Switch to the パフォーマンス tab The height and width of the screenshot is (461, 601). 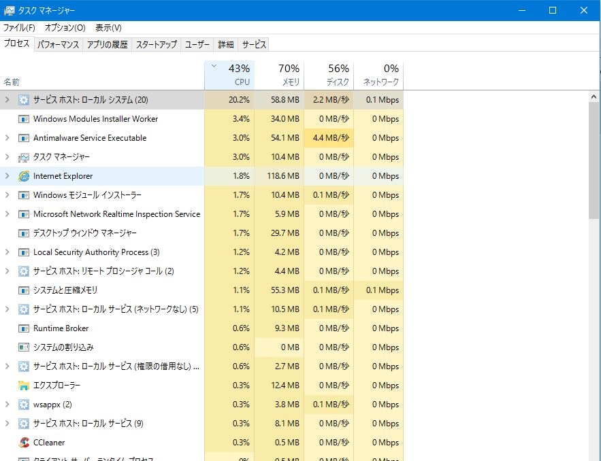59,45
